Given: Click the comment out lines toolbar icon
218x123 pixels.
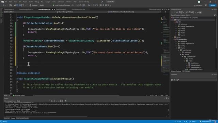Looking at the screenshot, I should [x=95, y=5].
